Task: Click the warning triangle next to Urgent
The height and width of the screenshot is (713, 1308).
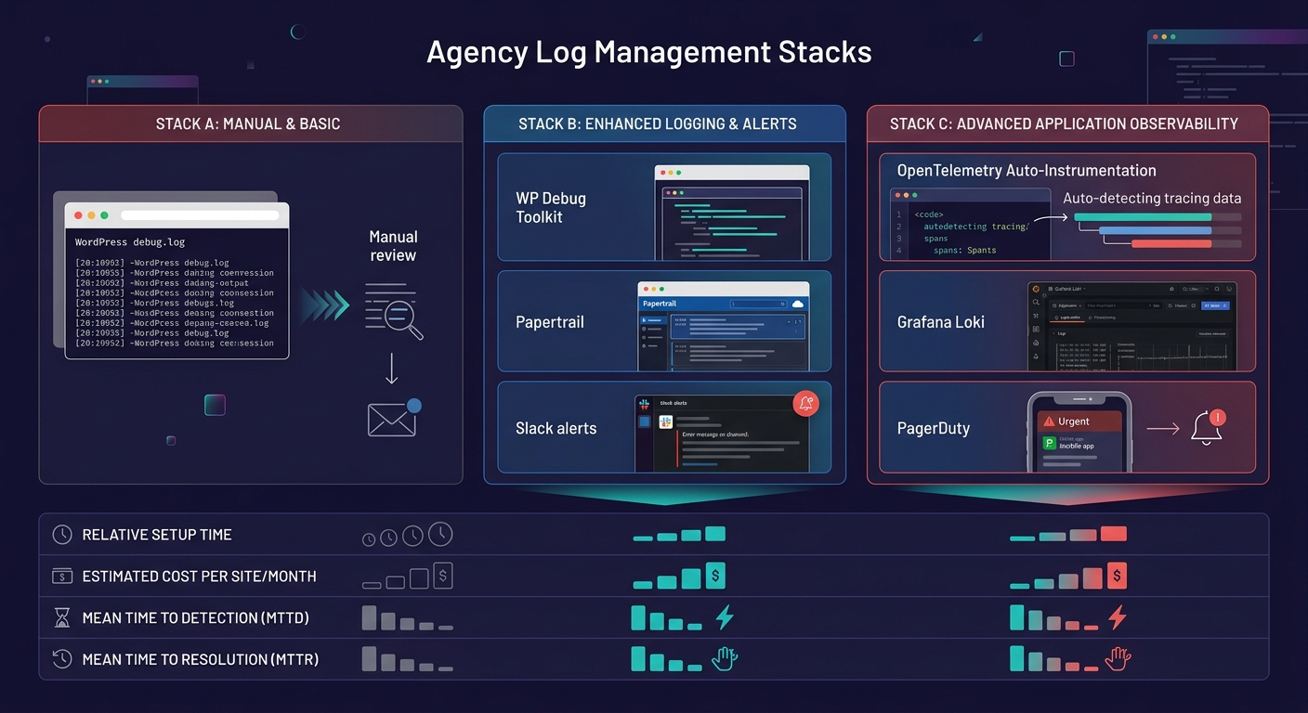Action: [1047, 421]
